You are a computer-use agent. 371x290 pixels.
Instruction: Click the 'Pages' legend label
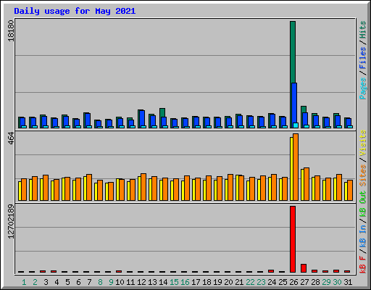(x=363, y=88)
